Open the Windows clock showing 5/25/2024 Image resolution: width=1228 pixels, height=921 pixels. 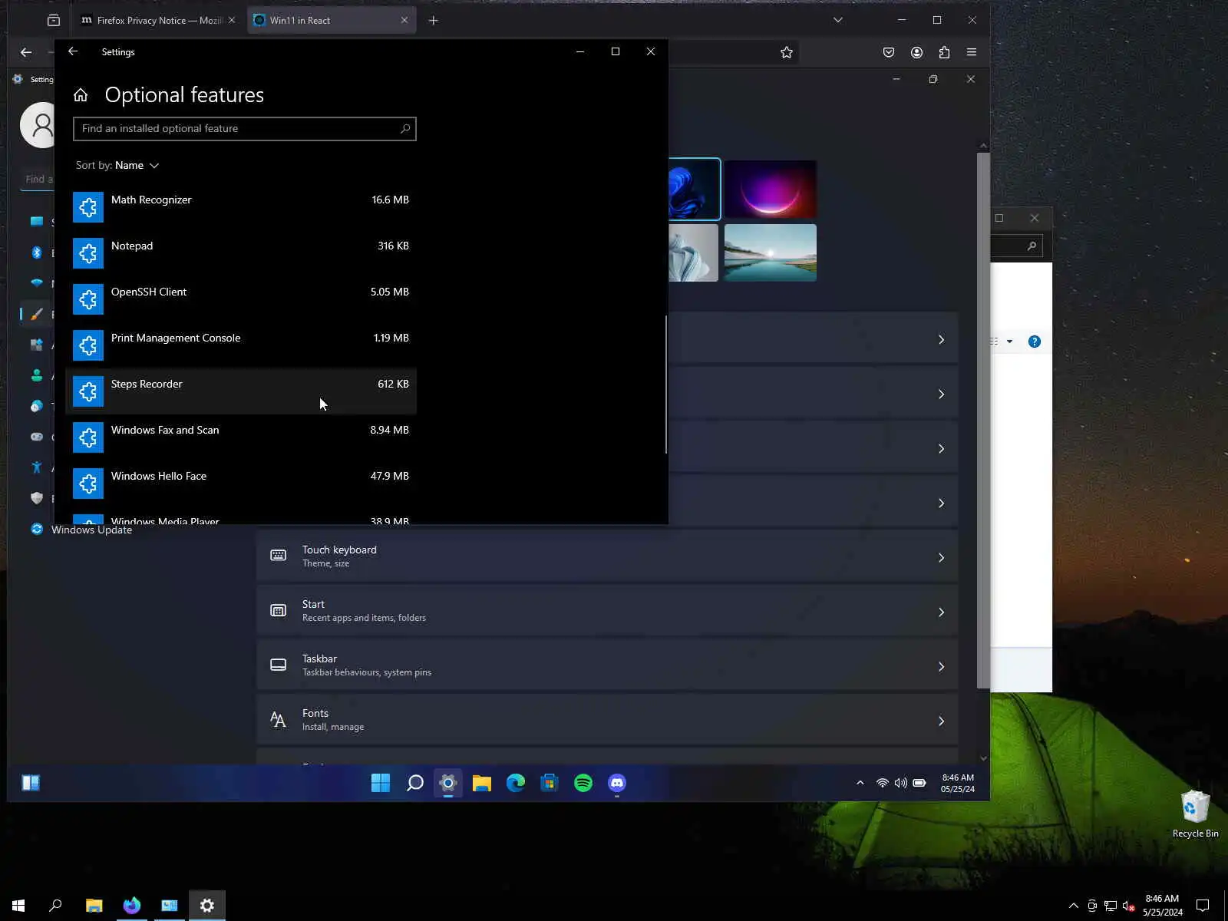click(1162, 906)
